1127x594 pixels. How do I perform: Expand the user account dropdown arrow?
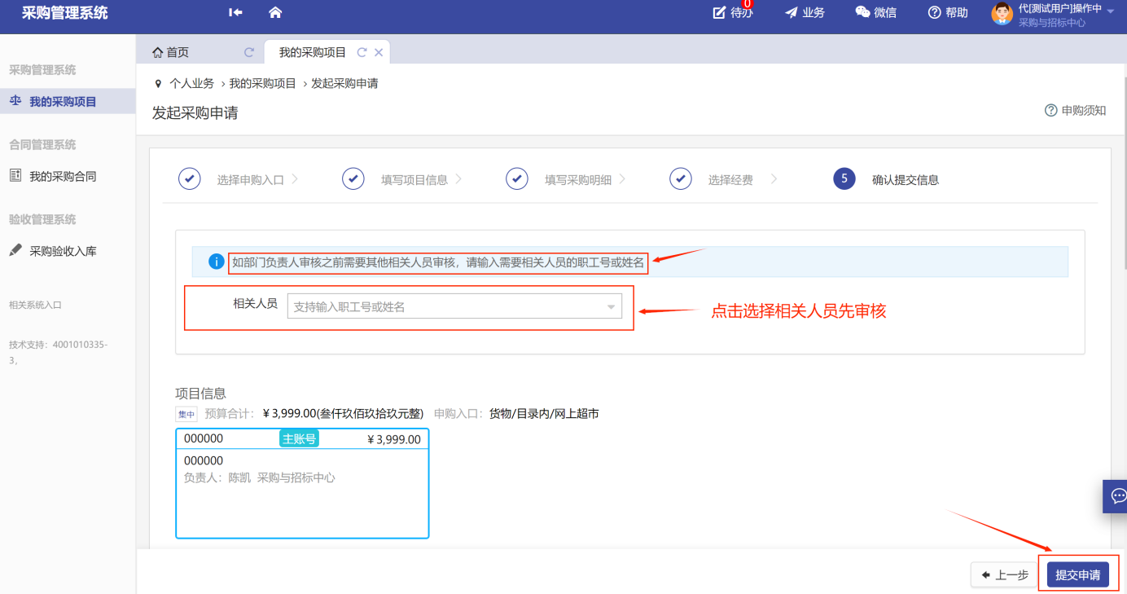pyautogui.click(x=1111, y=11)
